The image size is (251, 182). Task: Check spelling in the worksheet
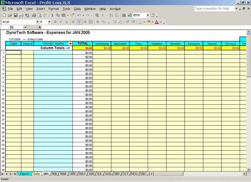(45, 15)
